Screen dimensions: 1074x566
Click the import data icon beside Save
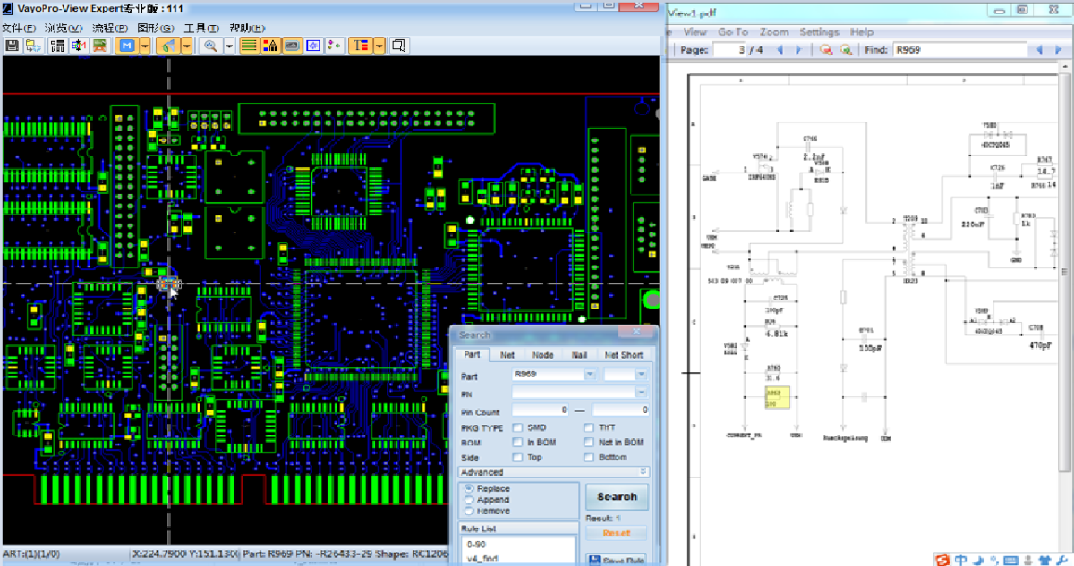point(33,46)
